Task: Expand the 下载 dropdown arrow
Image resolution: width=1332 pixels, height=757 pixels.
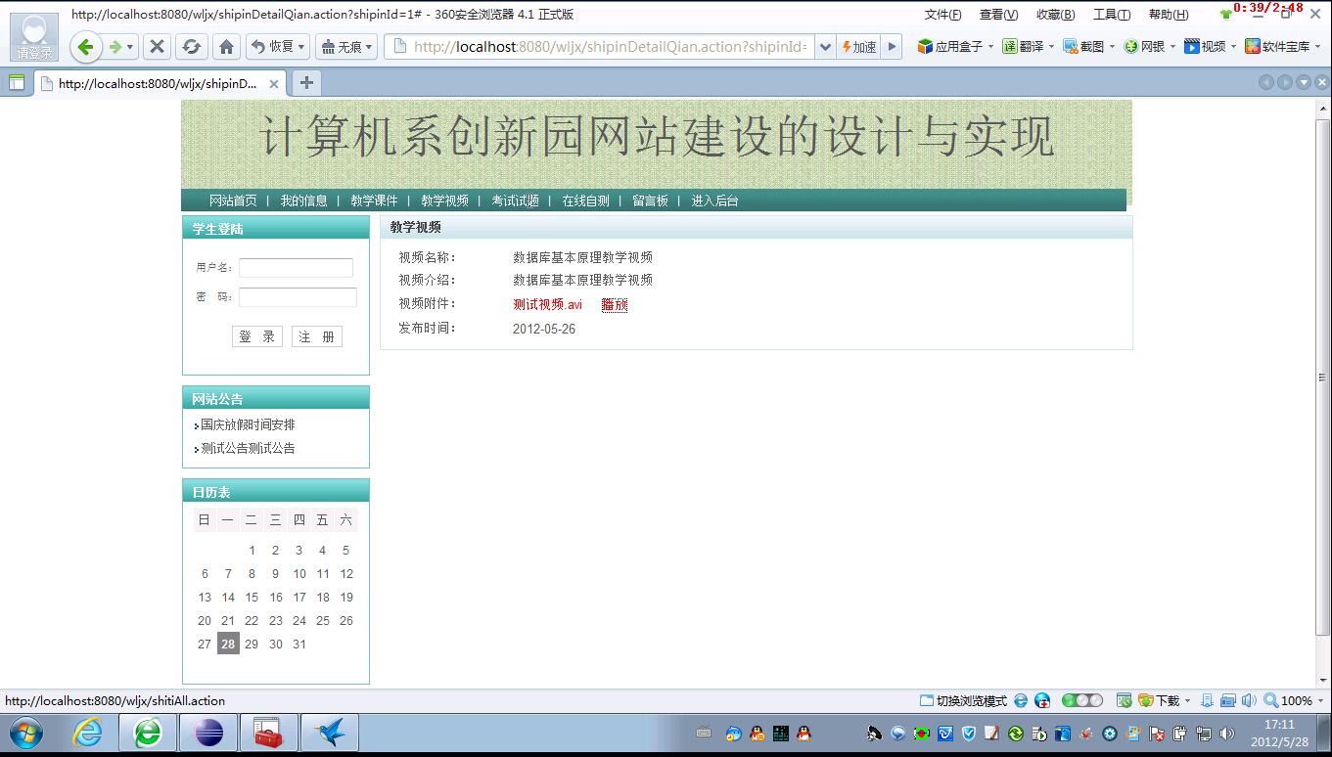Action: pyautogui.click(x=1187, y=700)
